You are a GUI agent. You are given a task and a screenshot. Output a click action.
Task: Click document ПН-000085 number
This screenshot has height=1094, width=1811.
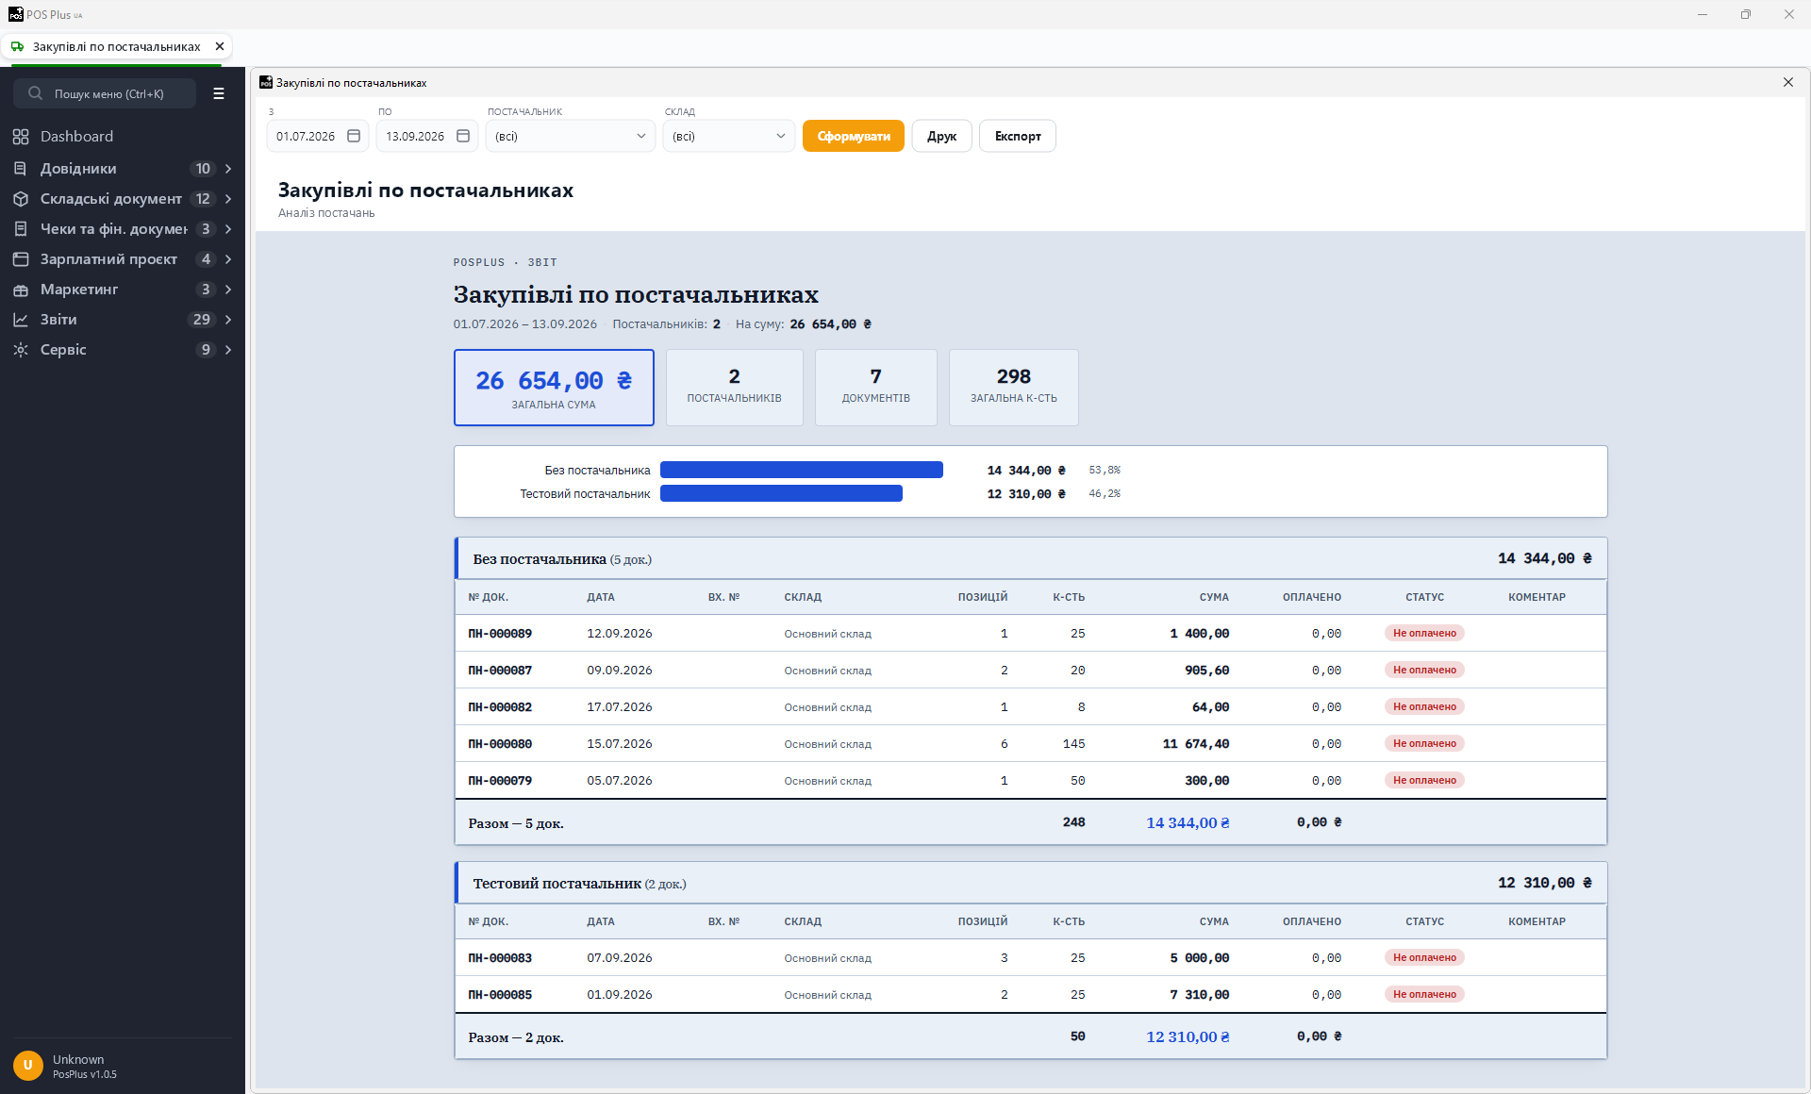click(500, 995)
